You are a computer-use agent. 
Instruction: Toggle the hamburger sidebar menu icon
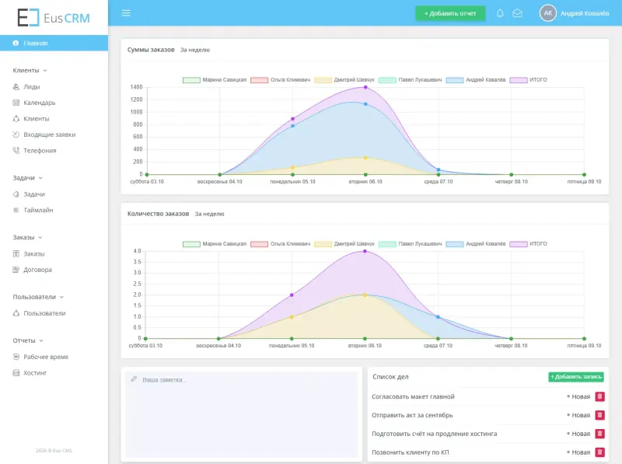(126, 13)
